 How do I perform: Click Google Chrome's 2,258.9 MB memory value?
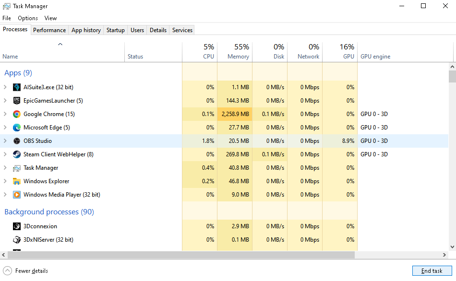point(235,114)
